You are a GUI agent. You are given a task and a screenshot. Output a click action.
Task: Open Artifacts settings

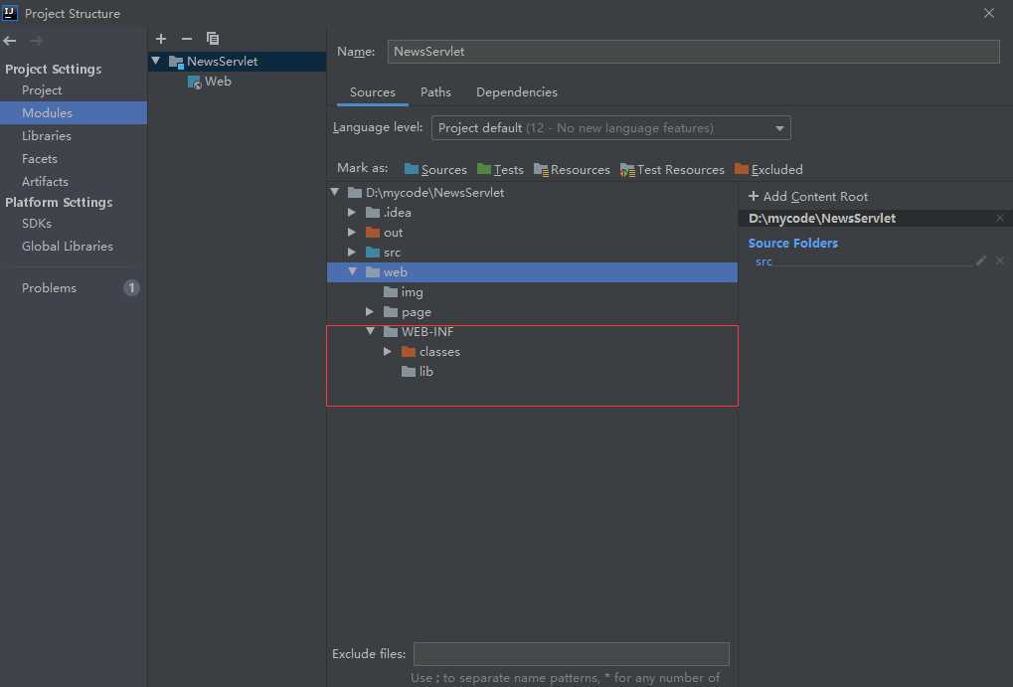click(x=45, y=182)
